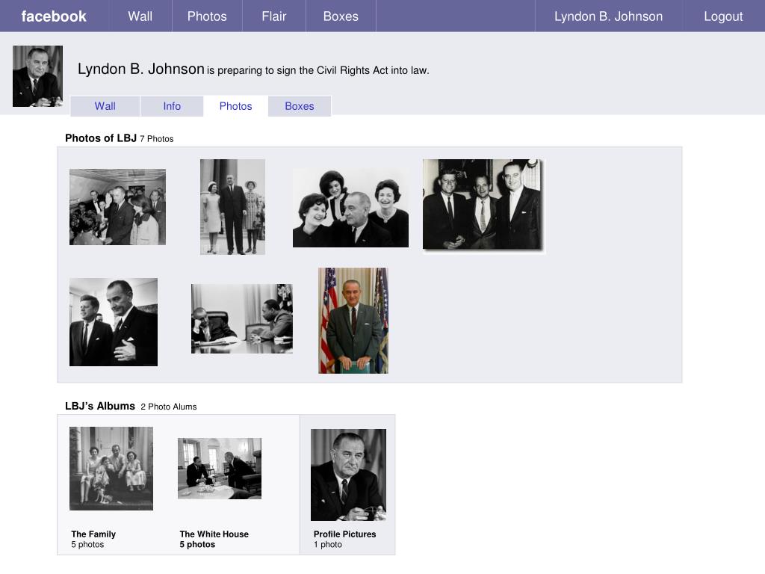Click The Family album title
This screenshot has height=574, width=765.
tap(93, 534)
